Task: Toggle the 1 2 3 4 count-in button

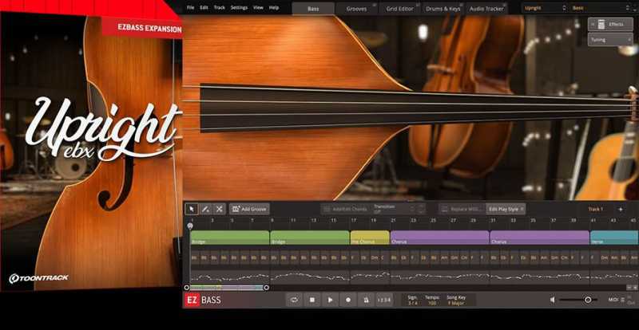Action: pos(384,300)
